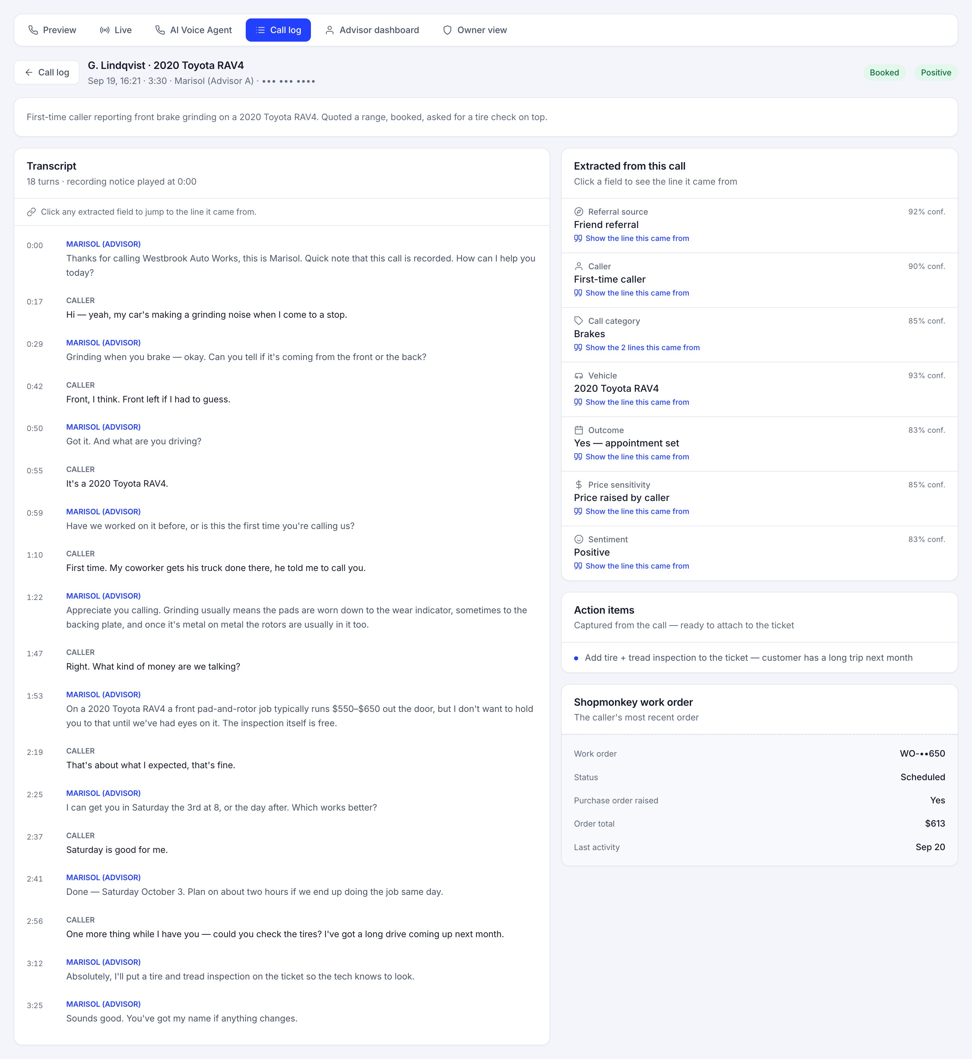Open the Preview tab
The image size is (972, 1059).
pyautogui.click(x=52, y=30)
